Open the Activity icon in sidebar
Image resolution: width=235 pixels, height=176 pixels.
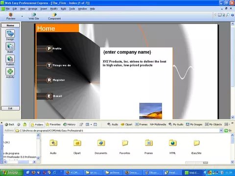(x=10, y=71)
